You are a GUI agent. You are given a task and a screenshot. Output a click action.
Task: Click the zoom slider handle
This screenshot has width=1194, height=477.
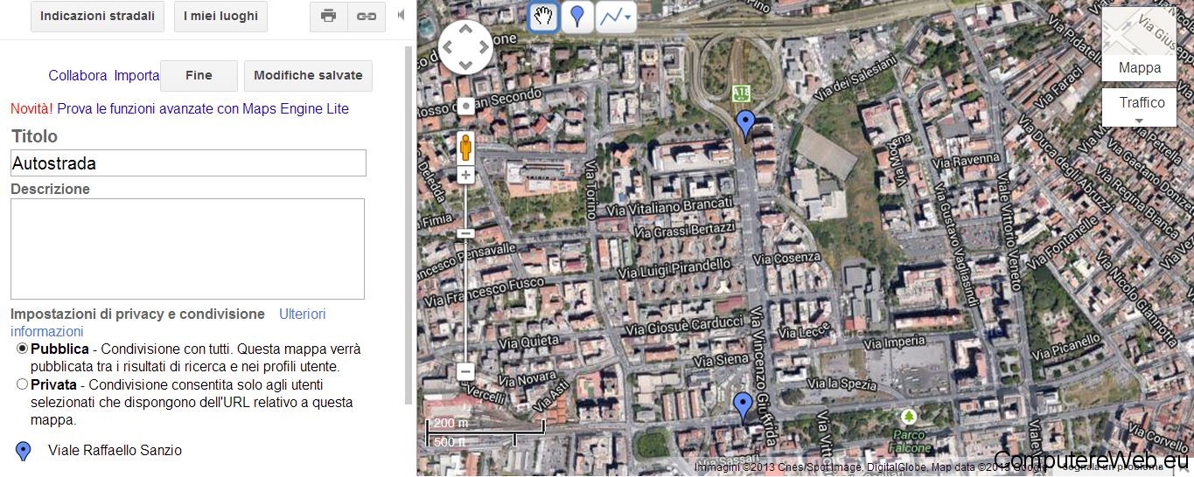[465, 233]
